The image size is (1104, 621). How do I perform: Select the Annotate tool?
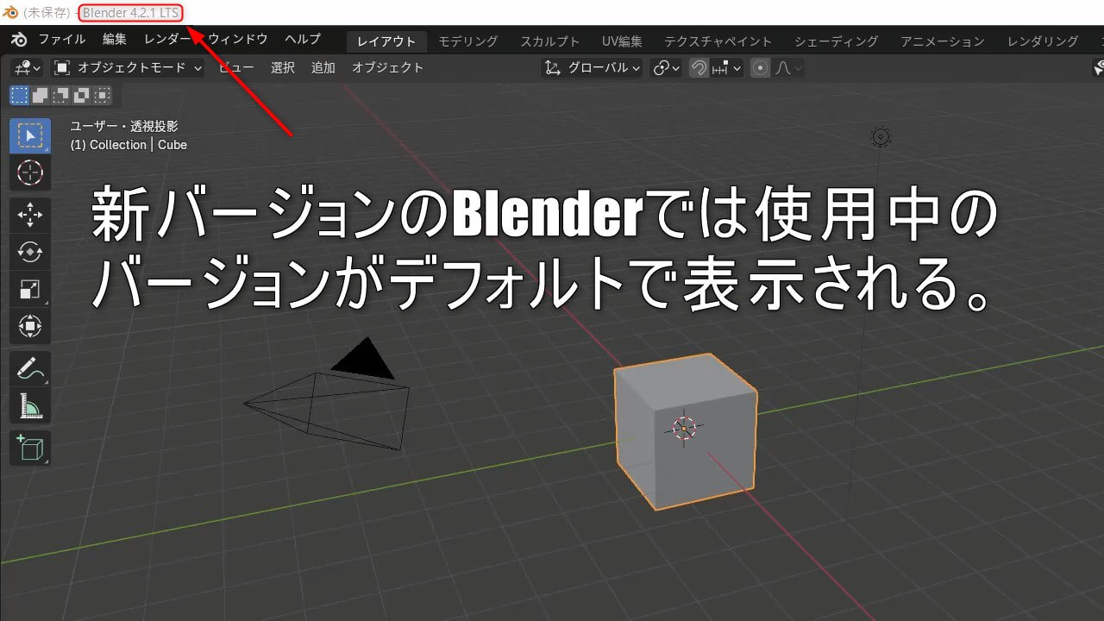click(x=30, y=368)
